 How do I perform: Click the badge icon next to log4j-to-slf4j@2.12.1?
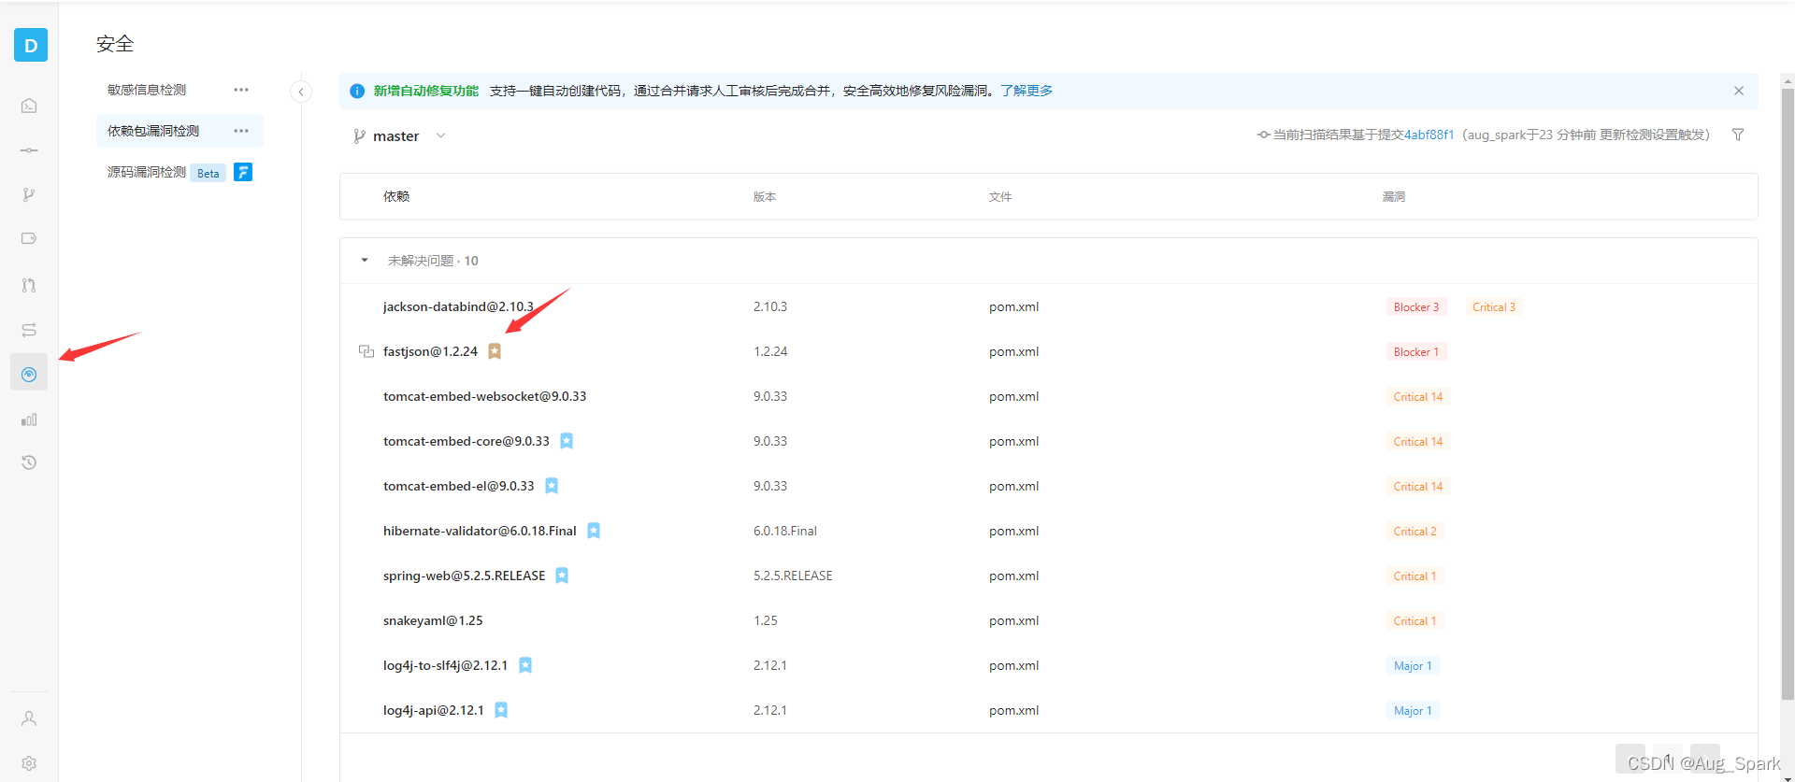(x=525, y=665)
